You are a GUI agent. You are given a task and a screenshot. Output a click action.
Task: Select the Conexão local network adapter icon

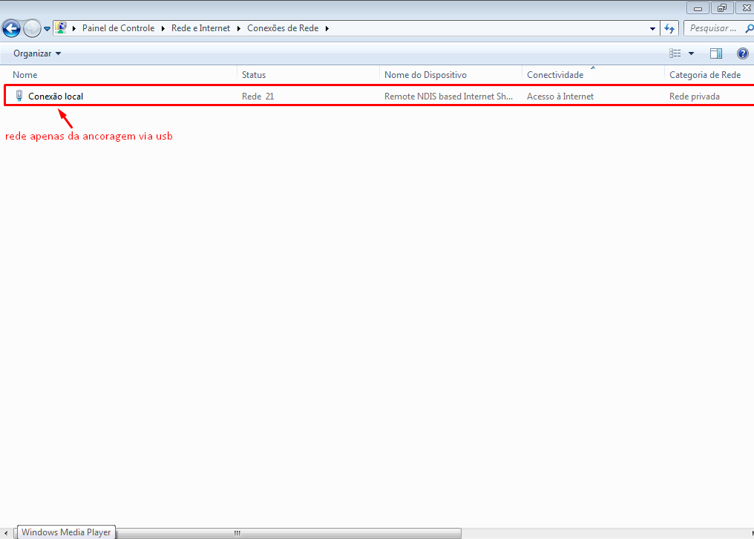(x=19, y=96)
